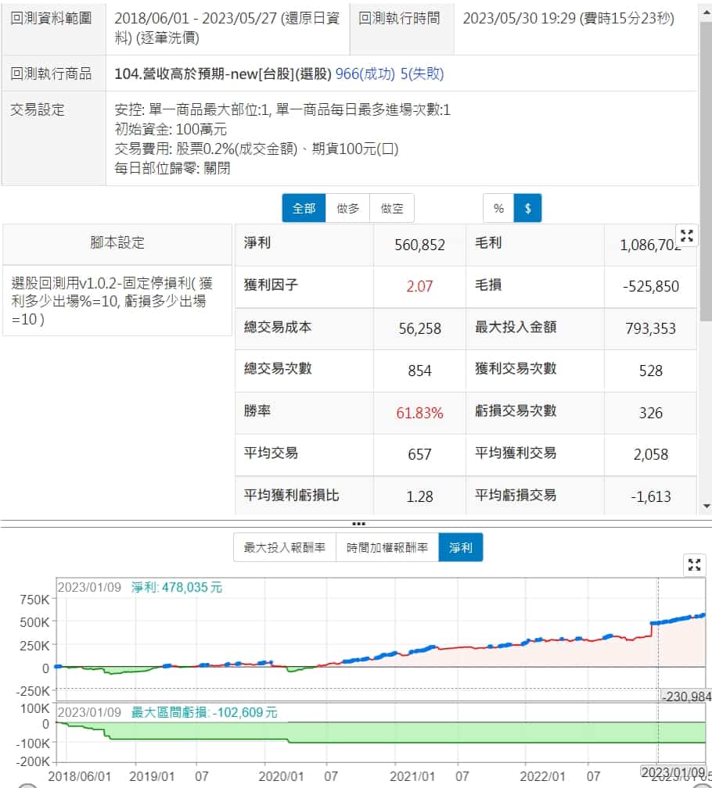712x788 pixels.
Task: Select the 淨利 chart tab
Action: [461, 548]
